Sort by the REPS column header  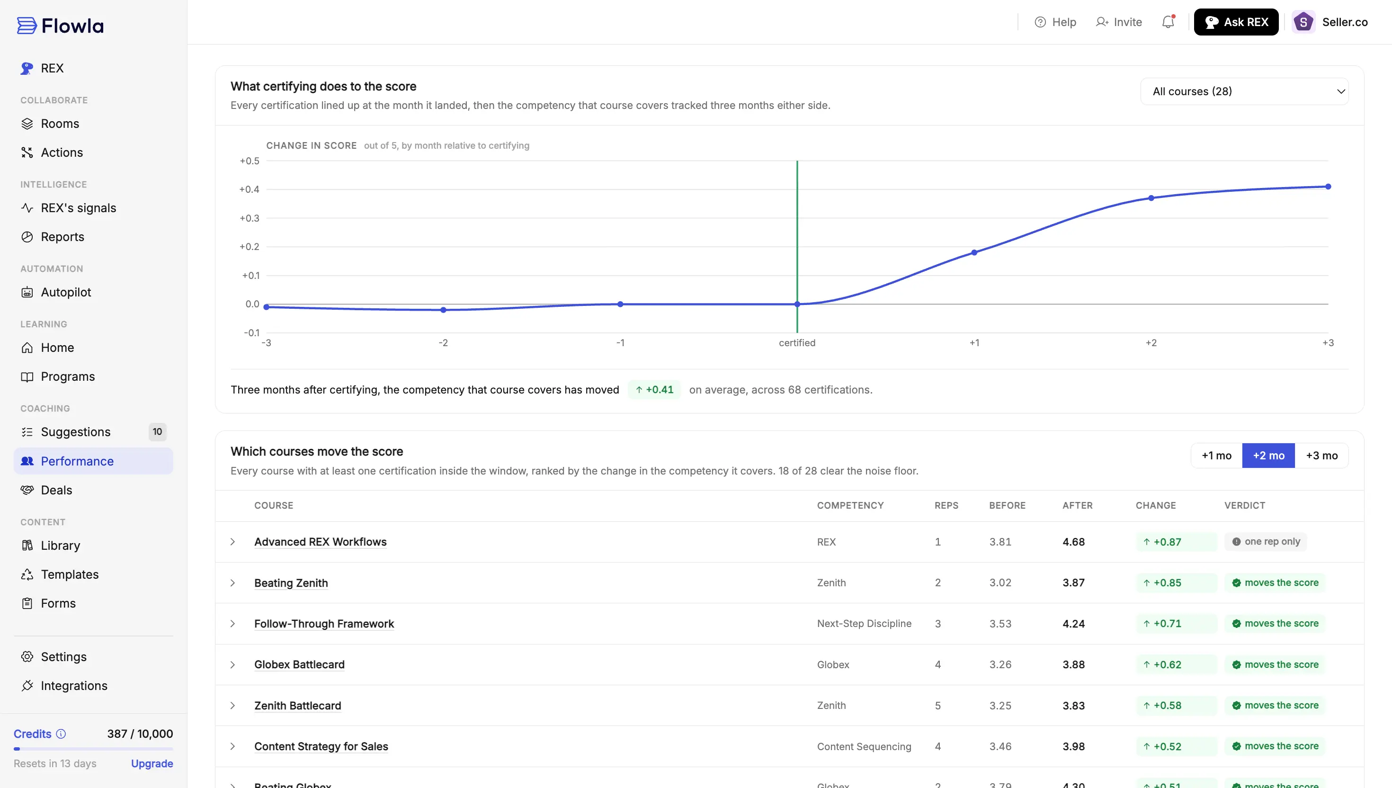coord(946,505)
